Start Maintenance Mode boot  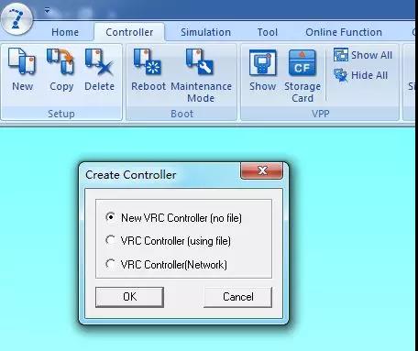point(201,75)
